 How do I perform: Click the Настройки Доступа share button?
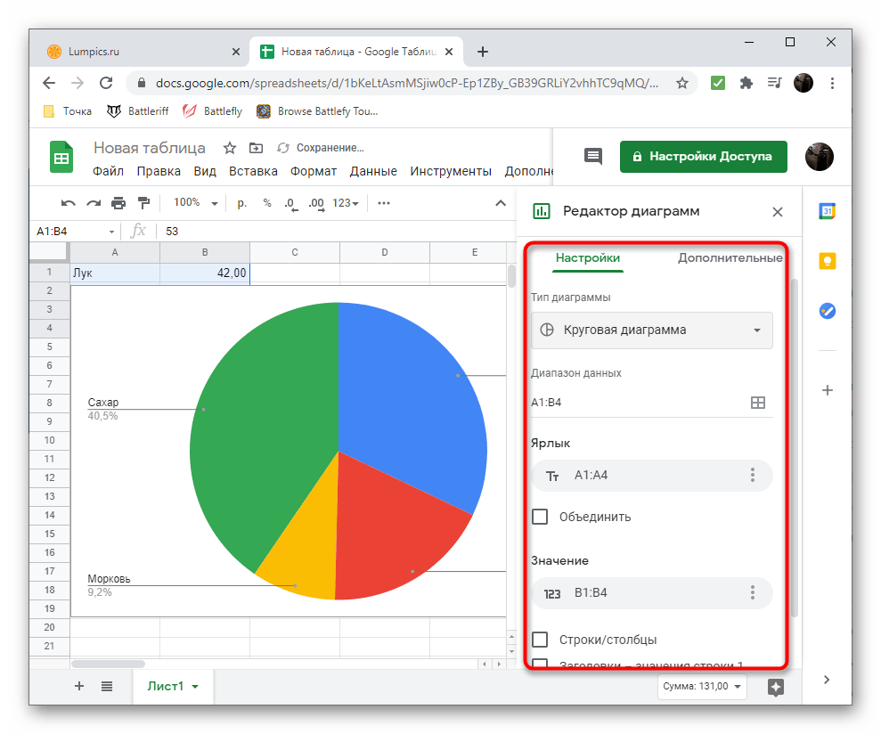[703, 156]
